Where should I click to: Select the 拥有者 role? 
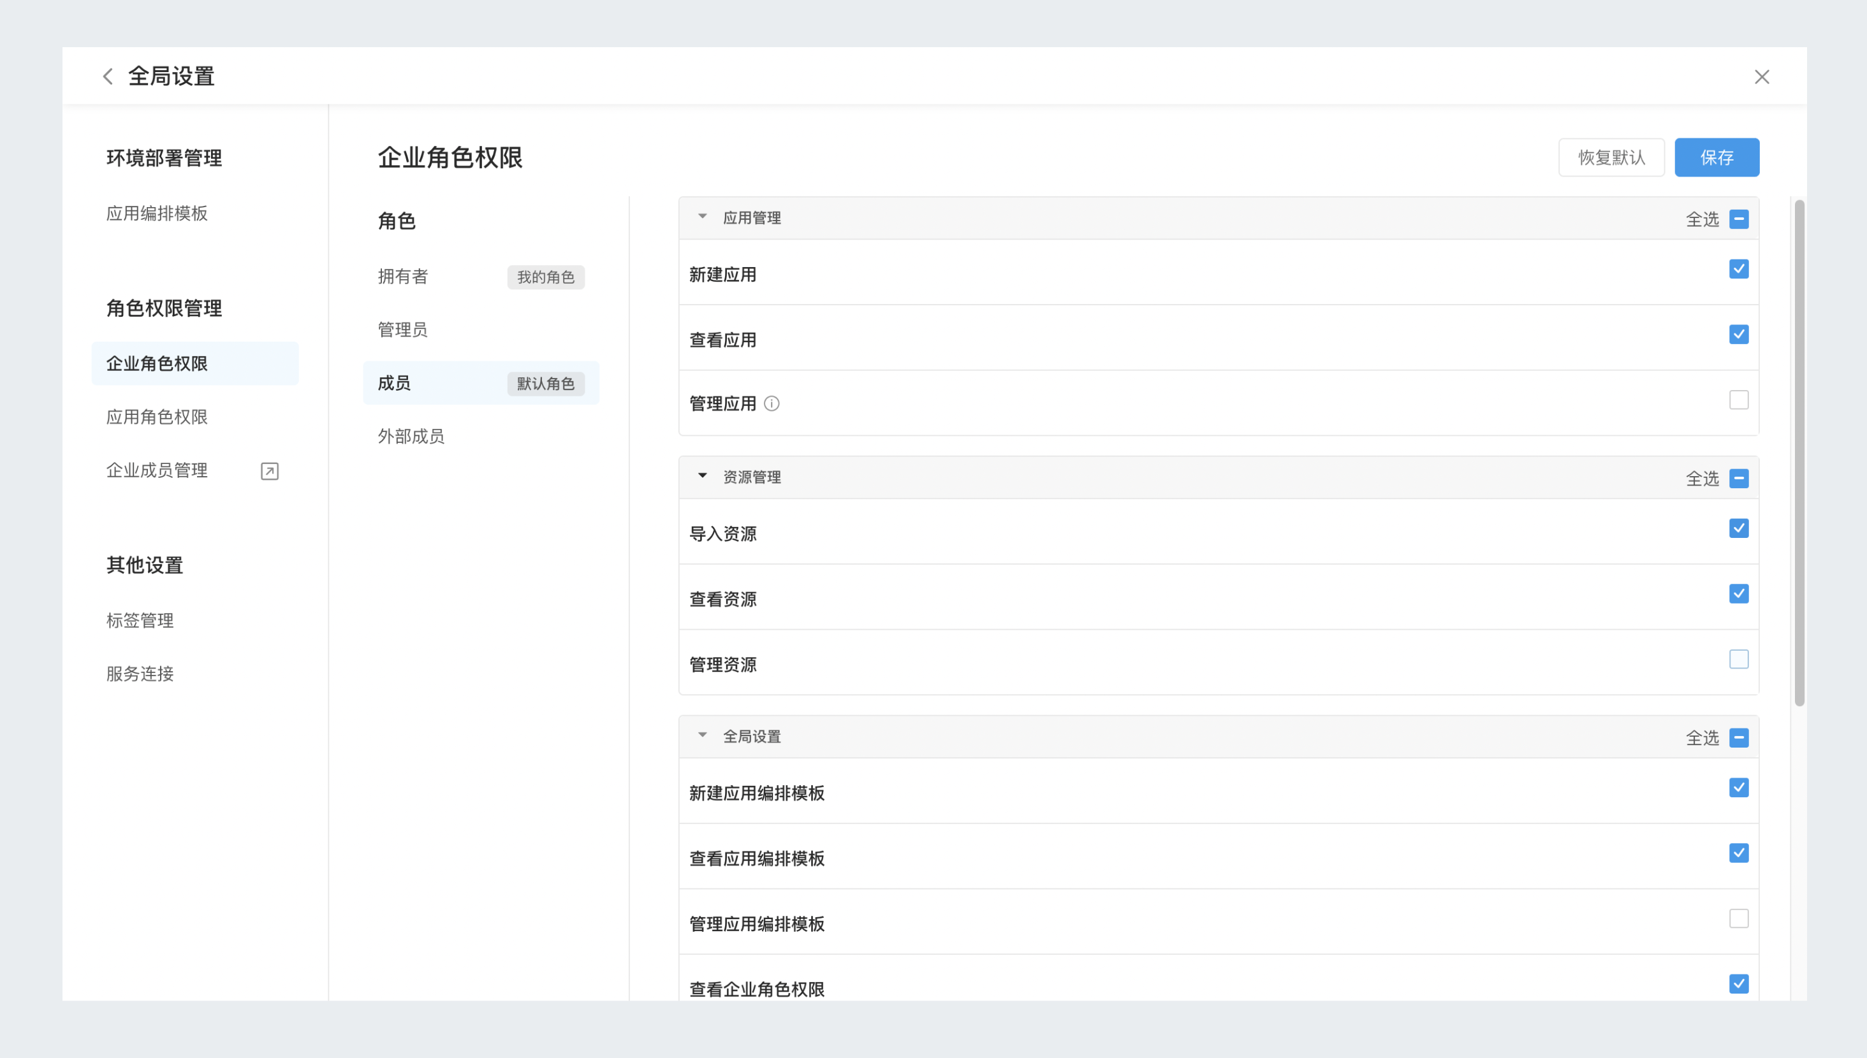pyautogui.click(x=404, y=276)
